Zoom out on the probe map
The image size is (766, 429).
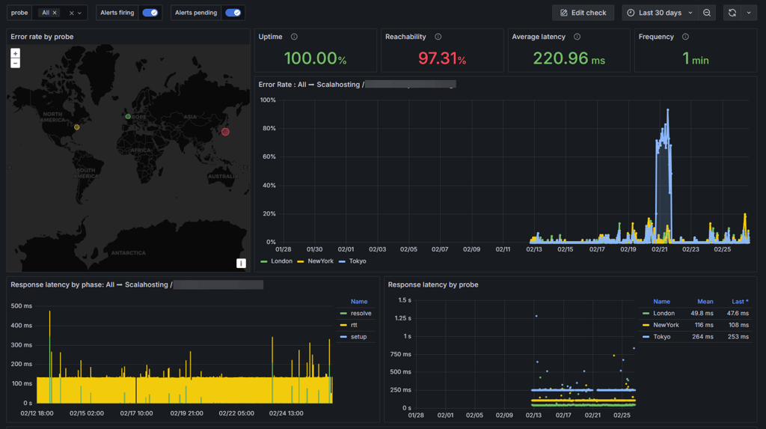[x=15, y=63]
